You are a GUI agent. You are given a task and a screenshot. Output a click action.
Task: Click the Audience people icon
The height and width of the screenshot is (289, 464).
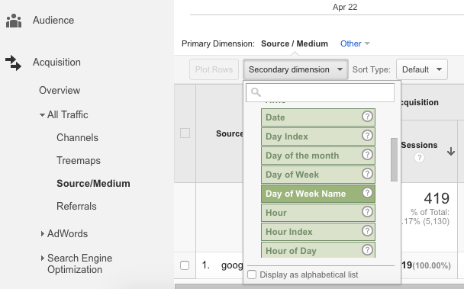coord(14,21)
